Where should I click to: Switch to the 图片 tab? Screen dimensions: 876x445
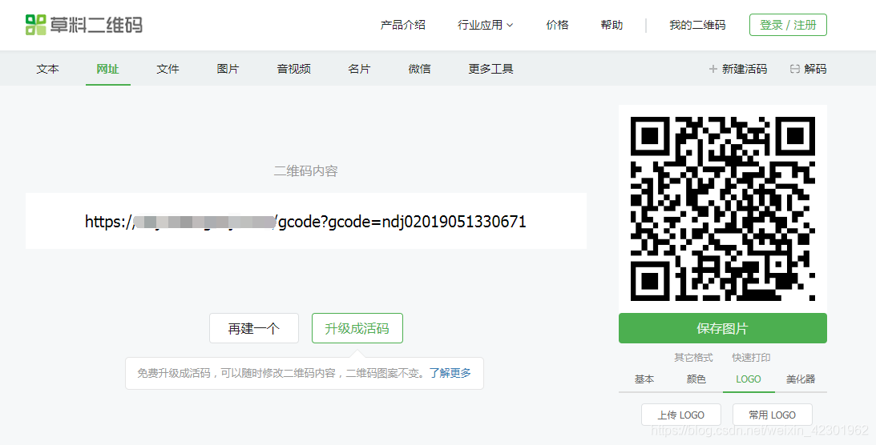[x=228, y=69]
